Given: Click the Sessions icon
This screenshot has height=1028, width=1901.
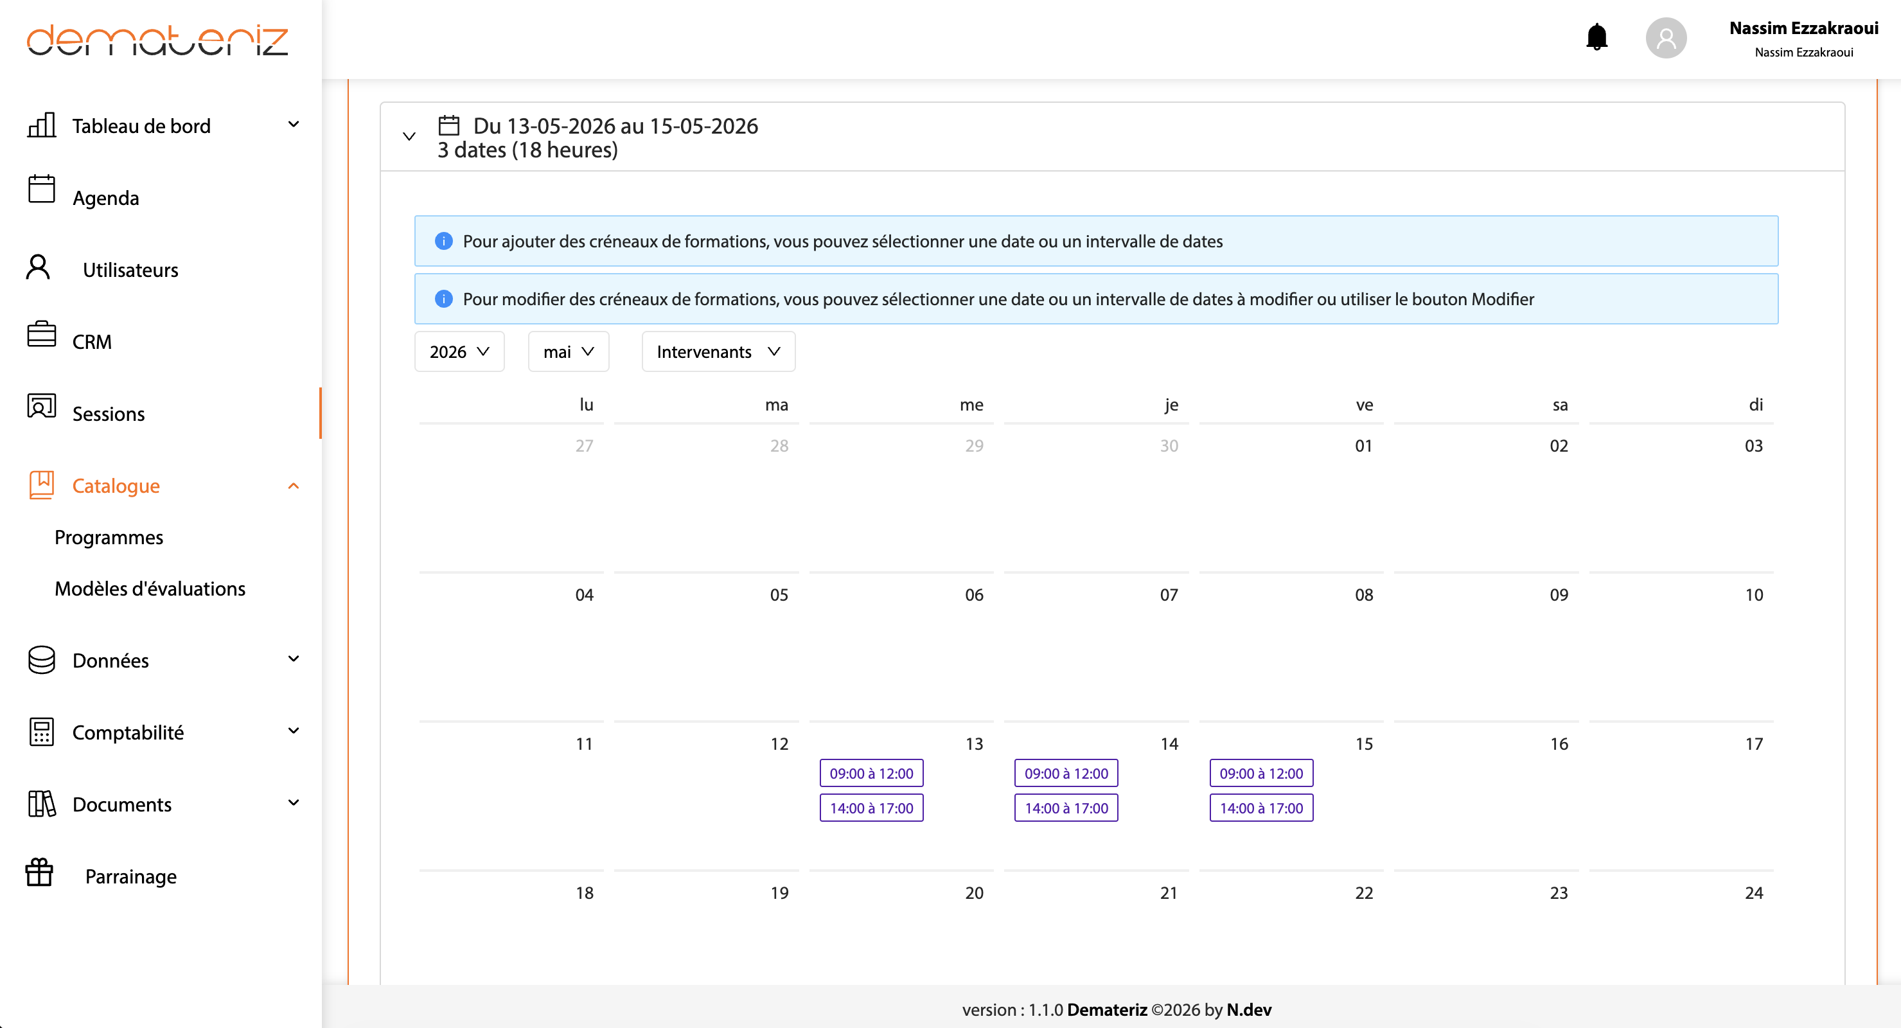Looking at the screenshot, I should coord(41,406).
